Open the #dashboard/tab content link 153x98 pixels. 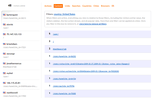tap(60, 49)
